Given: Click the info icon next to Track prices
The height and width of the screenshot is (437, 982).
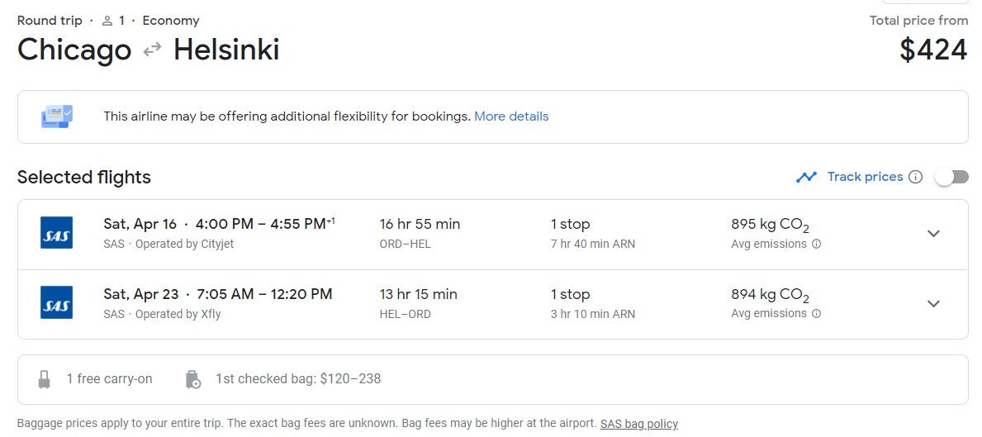Looking at the screenshot, I should (916, 177).
